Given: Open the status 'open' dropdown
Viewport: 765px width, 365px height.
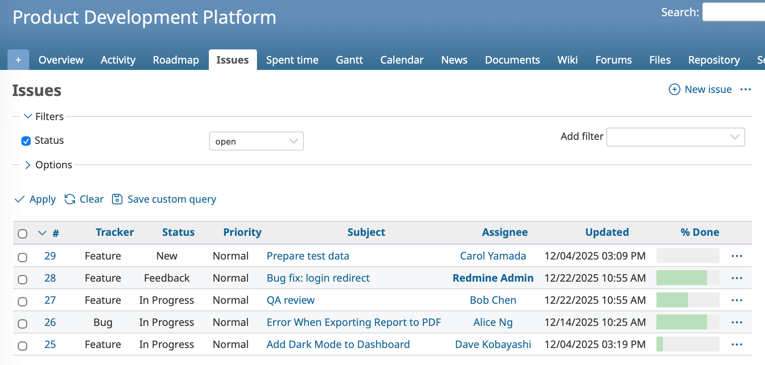Looking at the screenshot, I should [x=256, y=141].
